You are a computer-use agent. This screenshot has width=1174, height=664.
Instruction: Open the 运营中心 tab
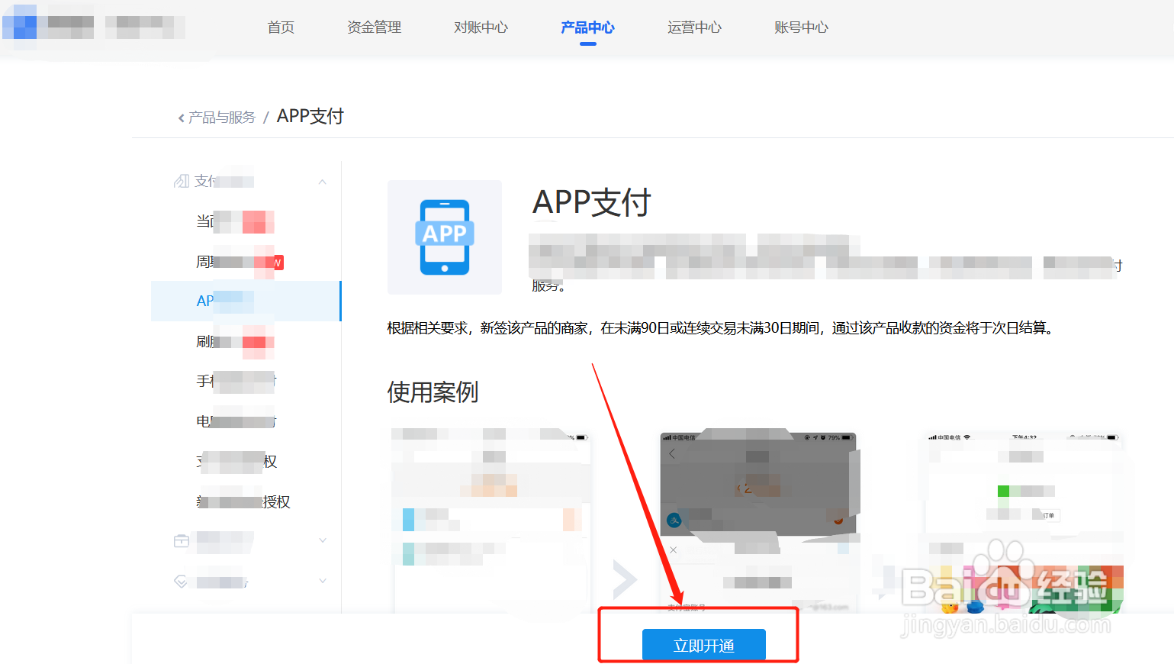point(694,27)
